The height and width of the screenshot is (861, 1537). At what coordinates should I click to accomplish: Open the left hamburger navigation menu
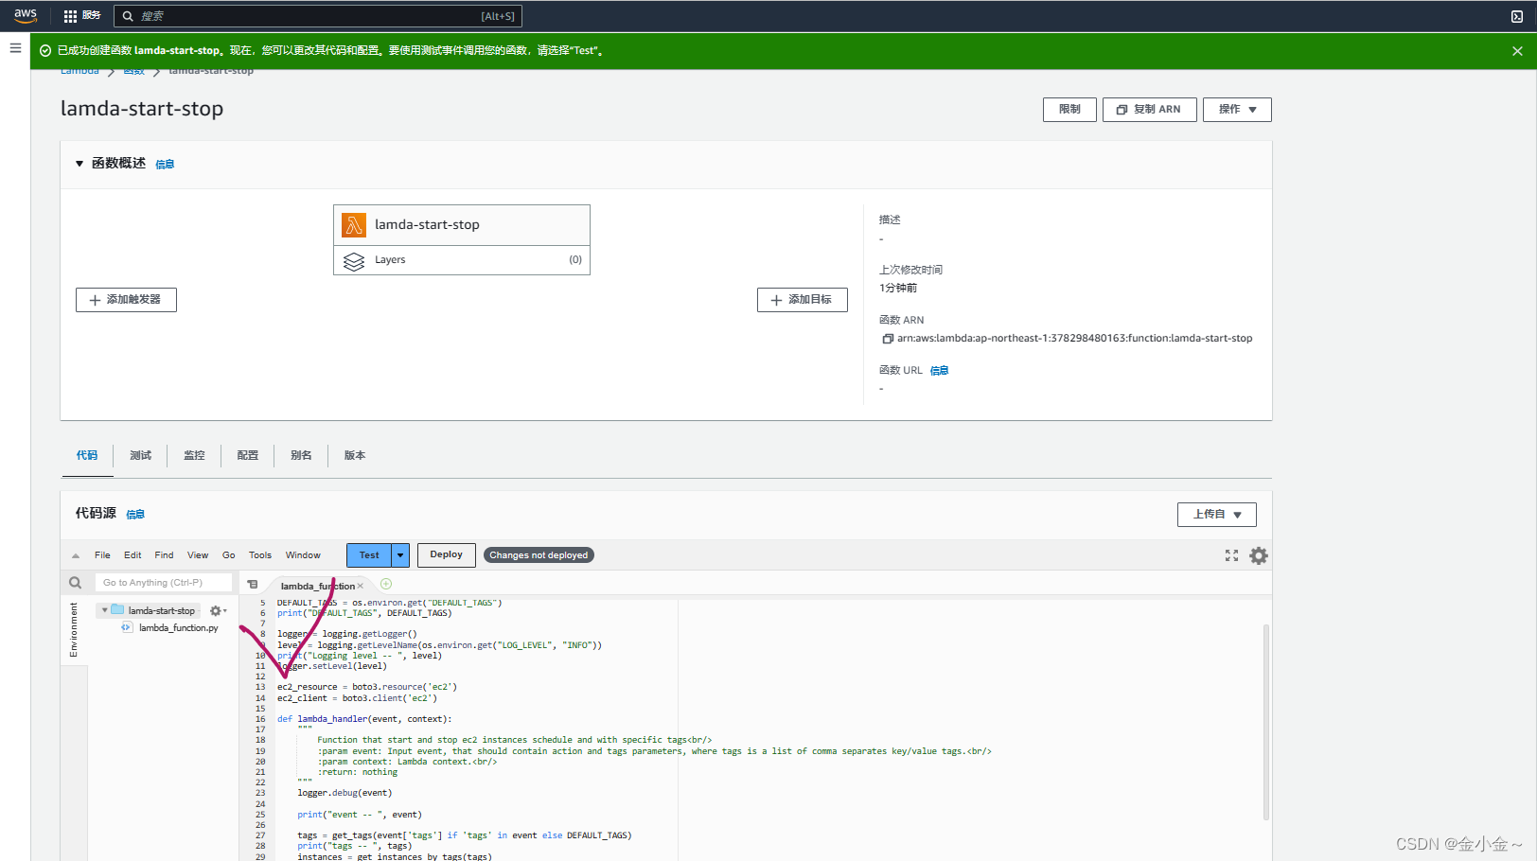pyautogui.click(x=15, y=48)
